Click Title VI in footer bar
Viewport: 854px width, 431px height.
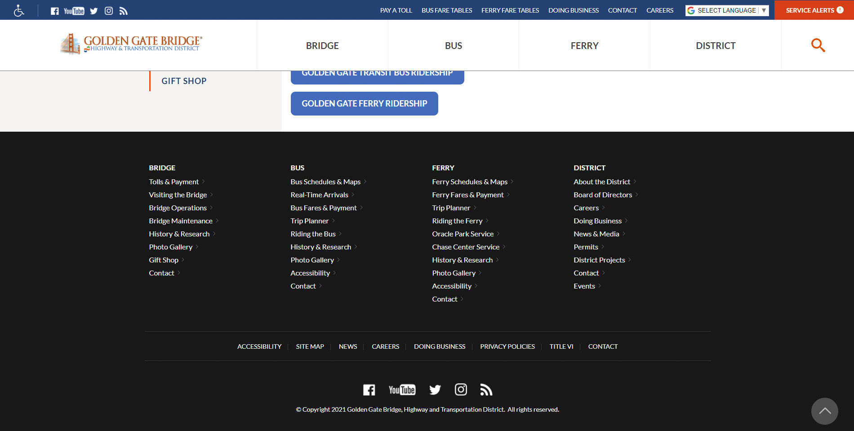(561, 347)
